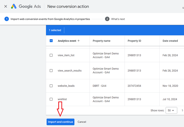The width and height of the screenshot is (184, 127).
Task: Check the website_leads row checkbox
Action: (51, 86)
